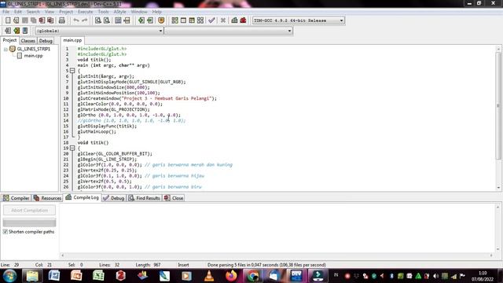Screen dimensions: 503x283
Task: Click the Save file toolbar icon
Action: pyautogui.click(x=24, y=20)
